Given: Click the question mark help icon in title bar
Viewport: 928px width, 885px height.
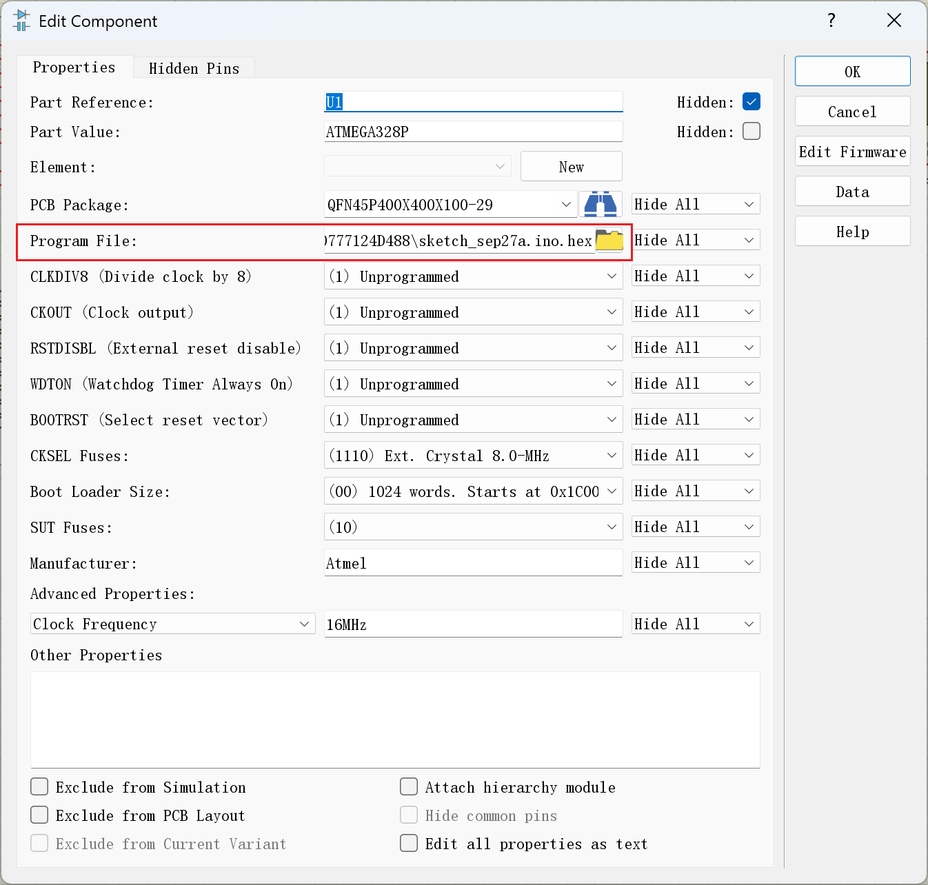Looking at the screenshot, I should [x=831, y=21].
